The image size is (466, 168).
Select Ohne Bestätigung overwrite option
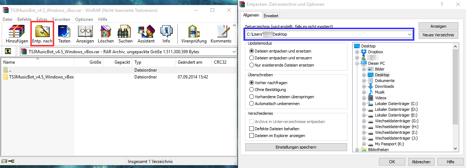pos(252,90)
